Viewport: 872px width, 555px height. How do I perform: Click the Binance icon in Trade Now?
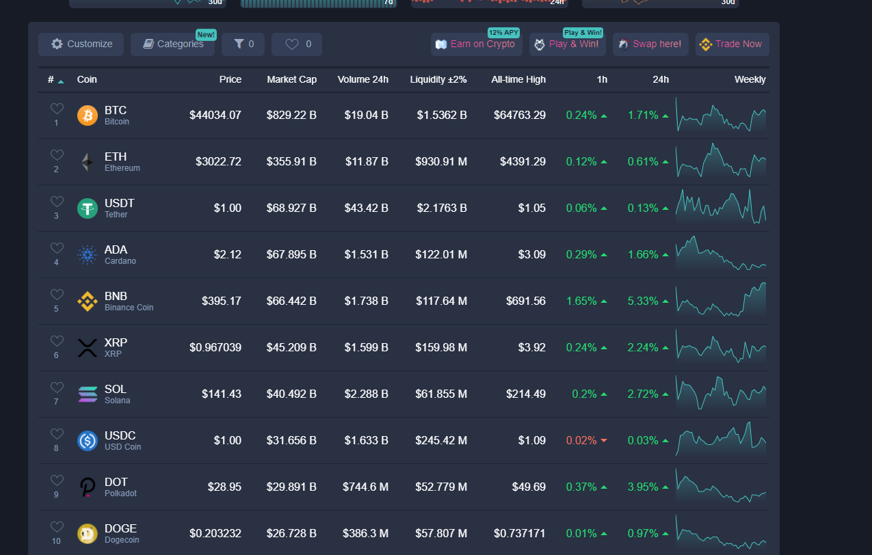(x=705, y=44)
